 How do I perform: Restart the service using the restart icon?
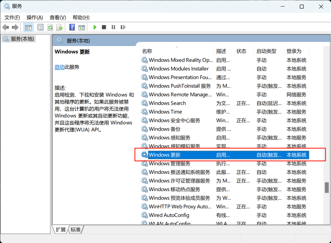pos(123,27)
